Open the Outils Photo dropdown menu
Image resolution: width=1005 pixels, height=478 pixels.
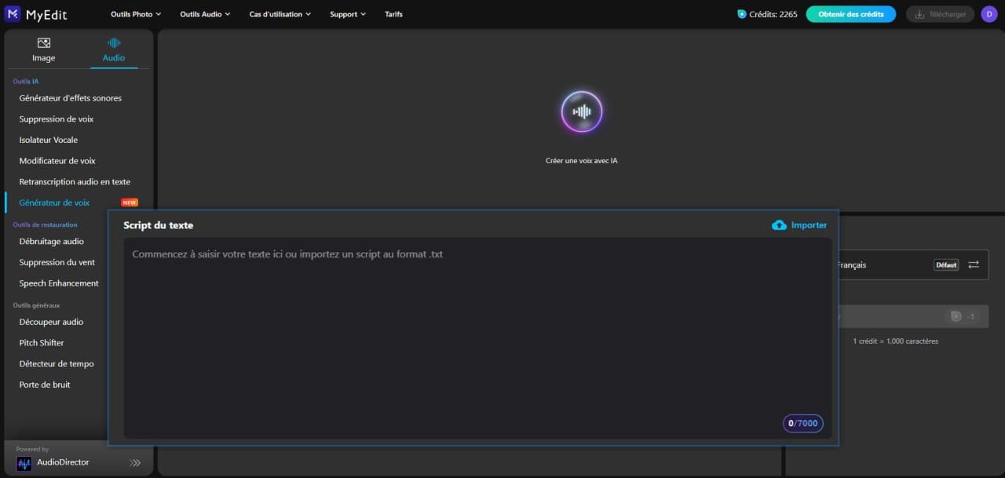[136, 14]
